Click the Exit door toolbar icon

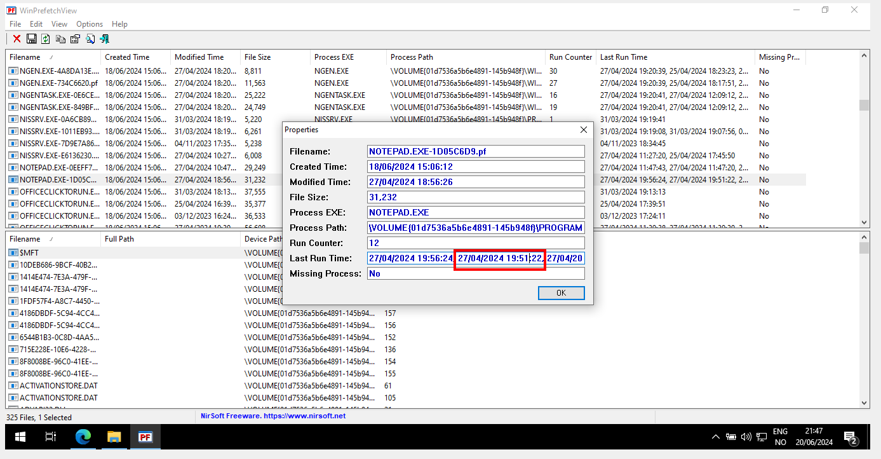(105, 39)
